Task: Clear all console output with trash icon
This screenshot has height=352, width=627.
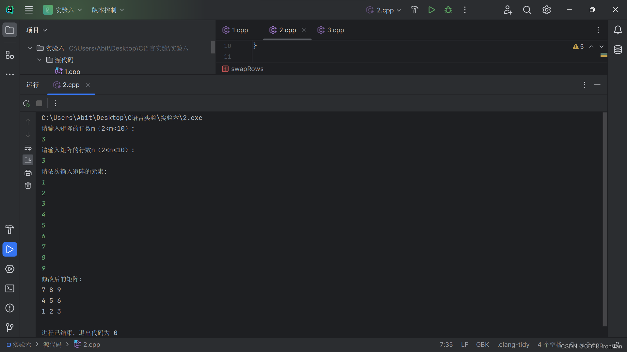Action: pyautogui.click(x=28, y=185)
